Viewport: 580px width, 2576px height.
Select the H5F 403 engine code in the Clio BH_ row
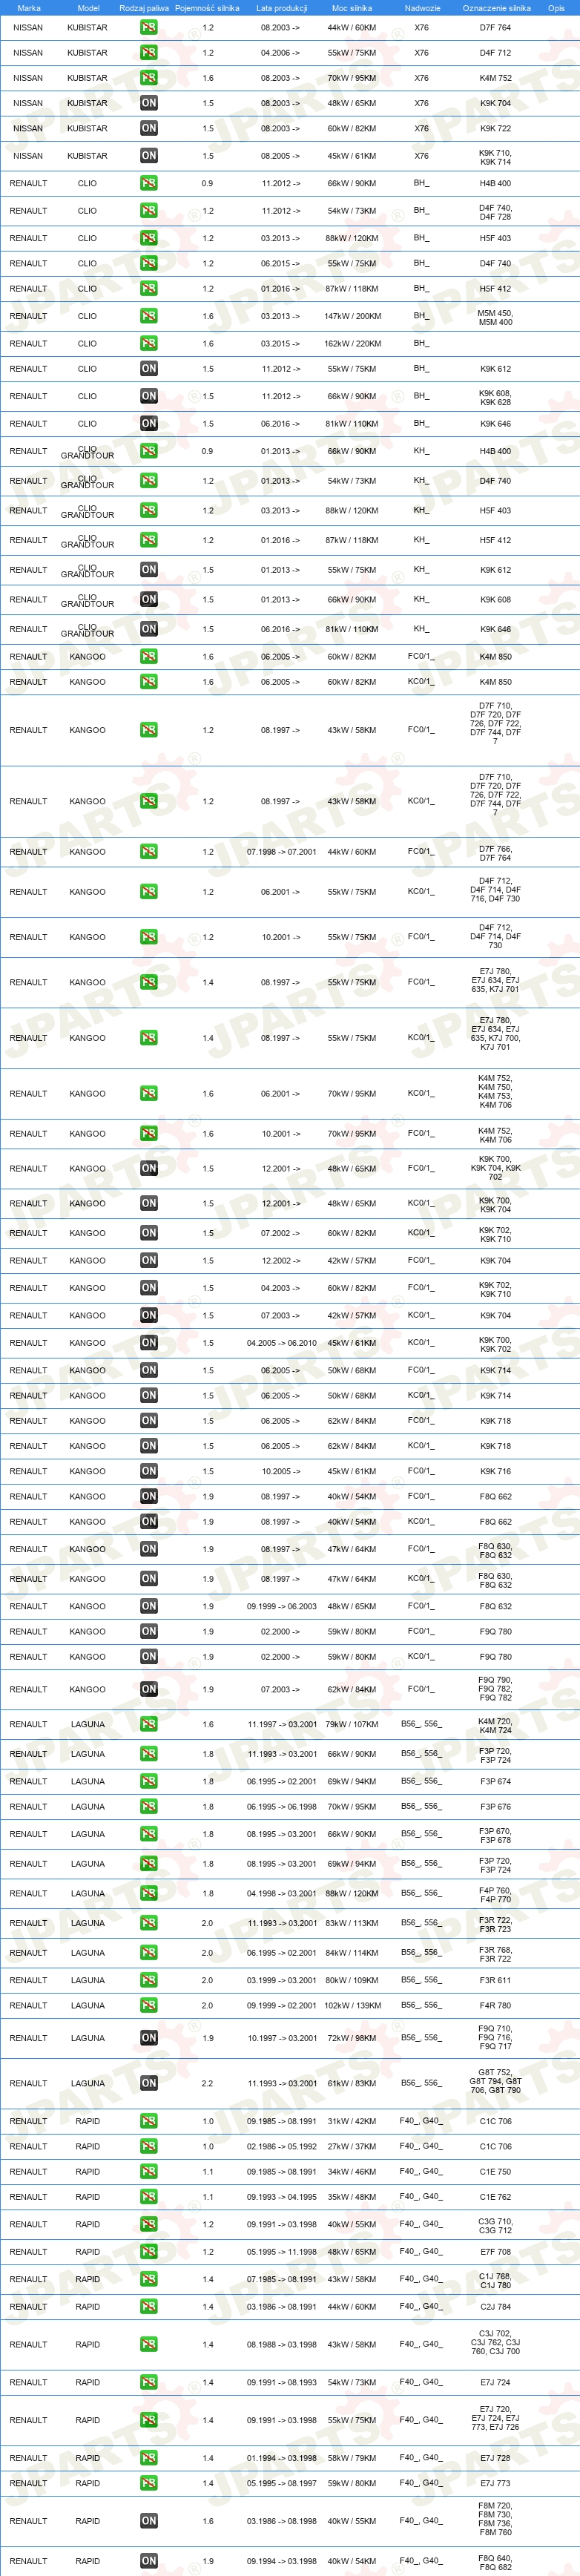click(x=495, y=238)
